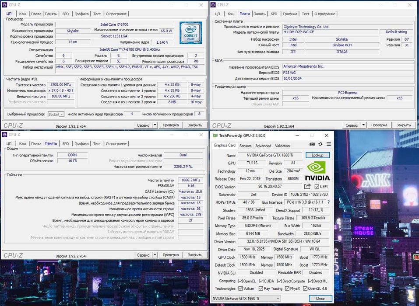Expand Сервис dropdown arrow in motherboard window
This screenshot has width=419, height=306.
363,125
